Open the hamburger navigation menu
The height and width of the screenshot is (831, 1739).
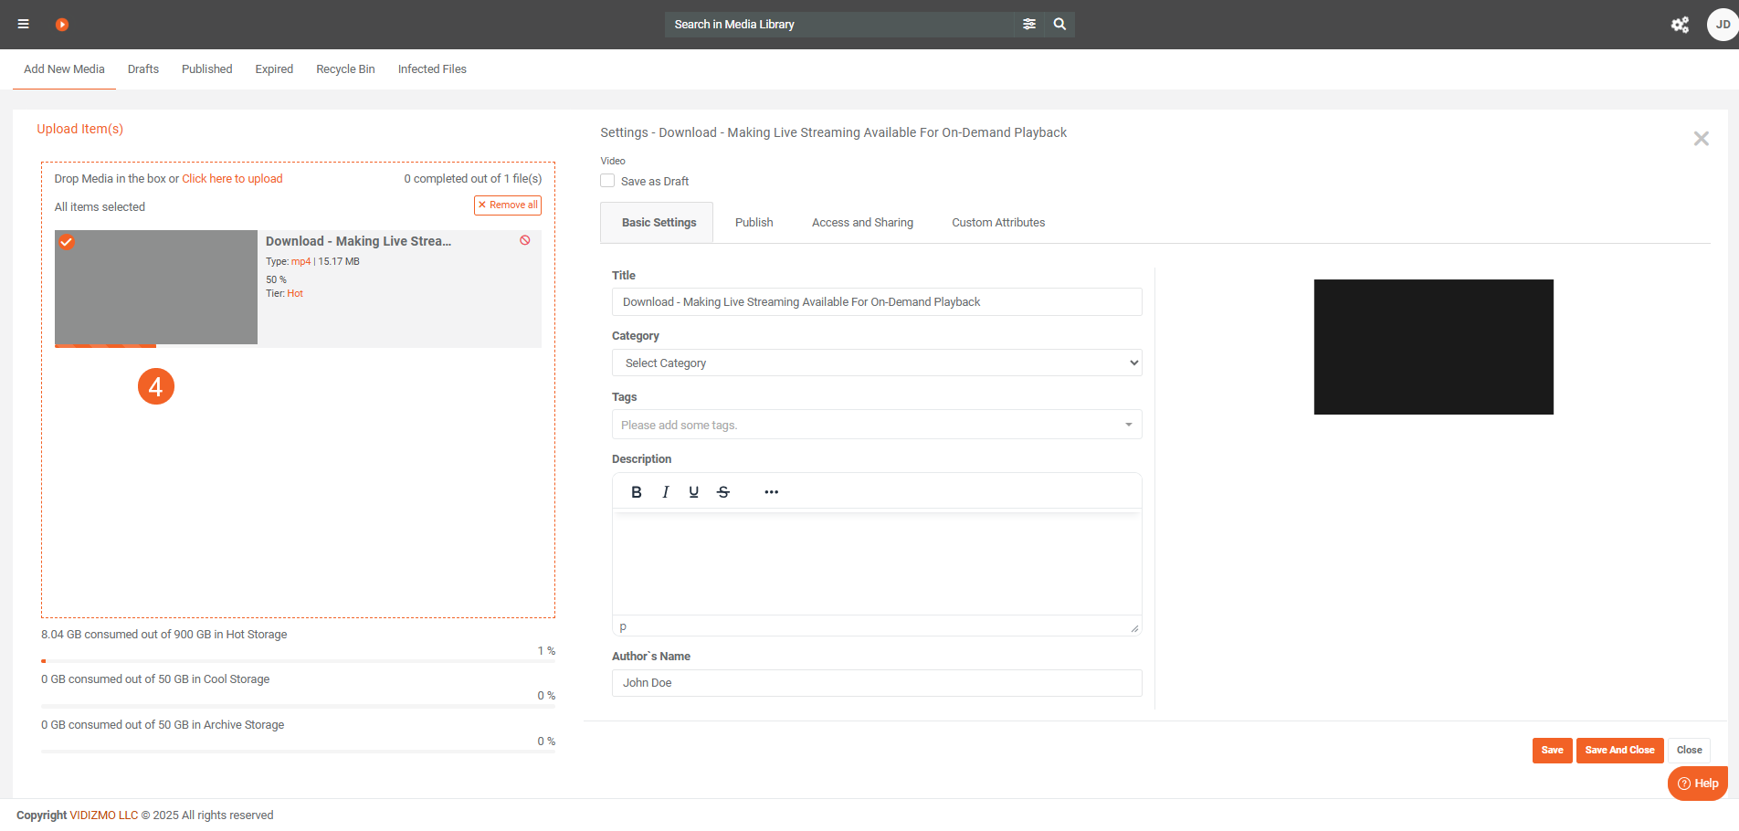[24, 25]
